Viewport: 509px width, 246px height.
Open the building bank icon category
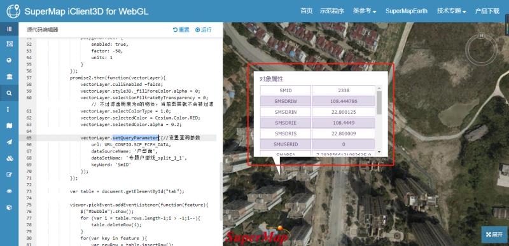click(x=9, y=76)
